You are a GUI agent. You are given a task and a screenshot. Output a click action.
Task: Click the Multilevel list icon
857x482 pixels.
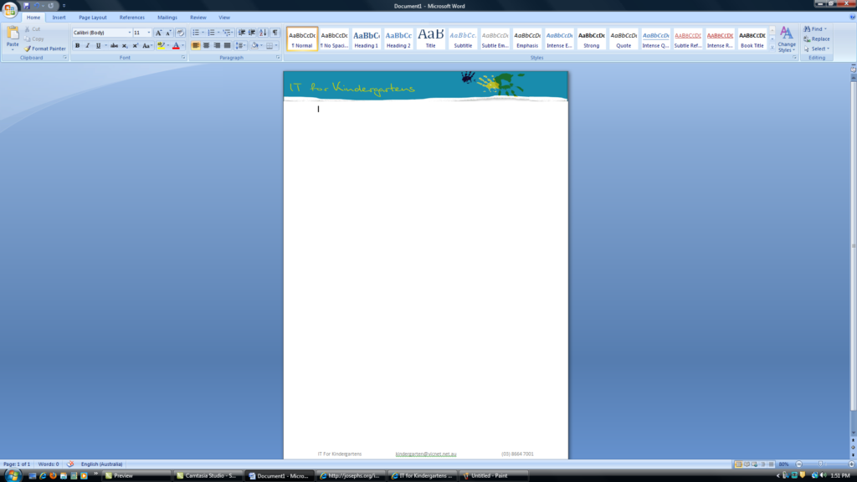pyautogui.click(x=227, y=33)
